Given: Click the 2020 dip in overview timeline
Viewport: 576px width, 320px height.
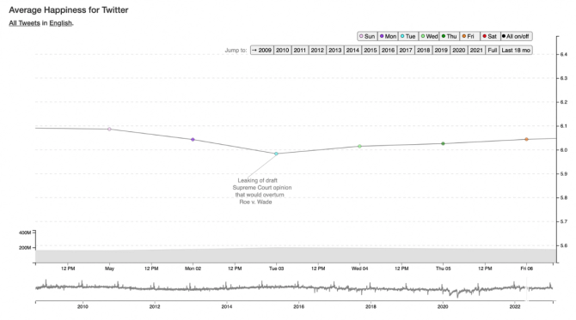Looking at the screenshot, I should click(x=457, y=293).
